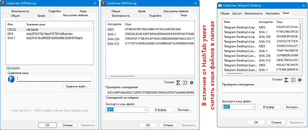
Task: Click OK in middle DVDInfo.zip window
Action: coord(148,125)
